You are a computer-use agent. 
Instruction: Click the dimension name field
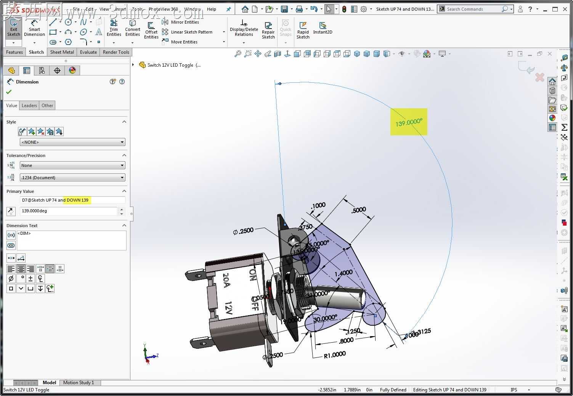tap(72, 200)
